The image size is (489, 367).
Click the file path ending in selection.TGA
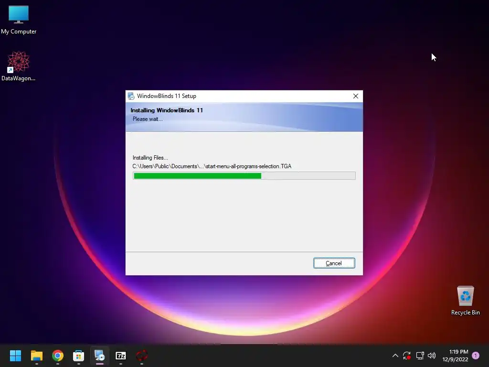pos(212,166)
